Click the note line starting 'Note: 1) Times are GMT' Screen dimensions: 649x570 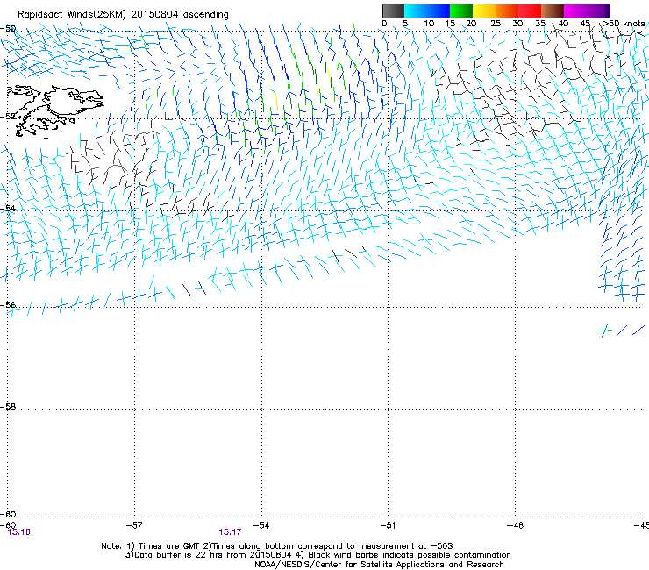click(x=277, y=546)
